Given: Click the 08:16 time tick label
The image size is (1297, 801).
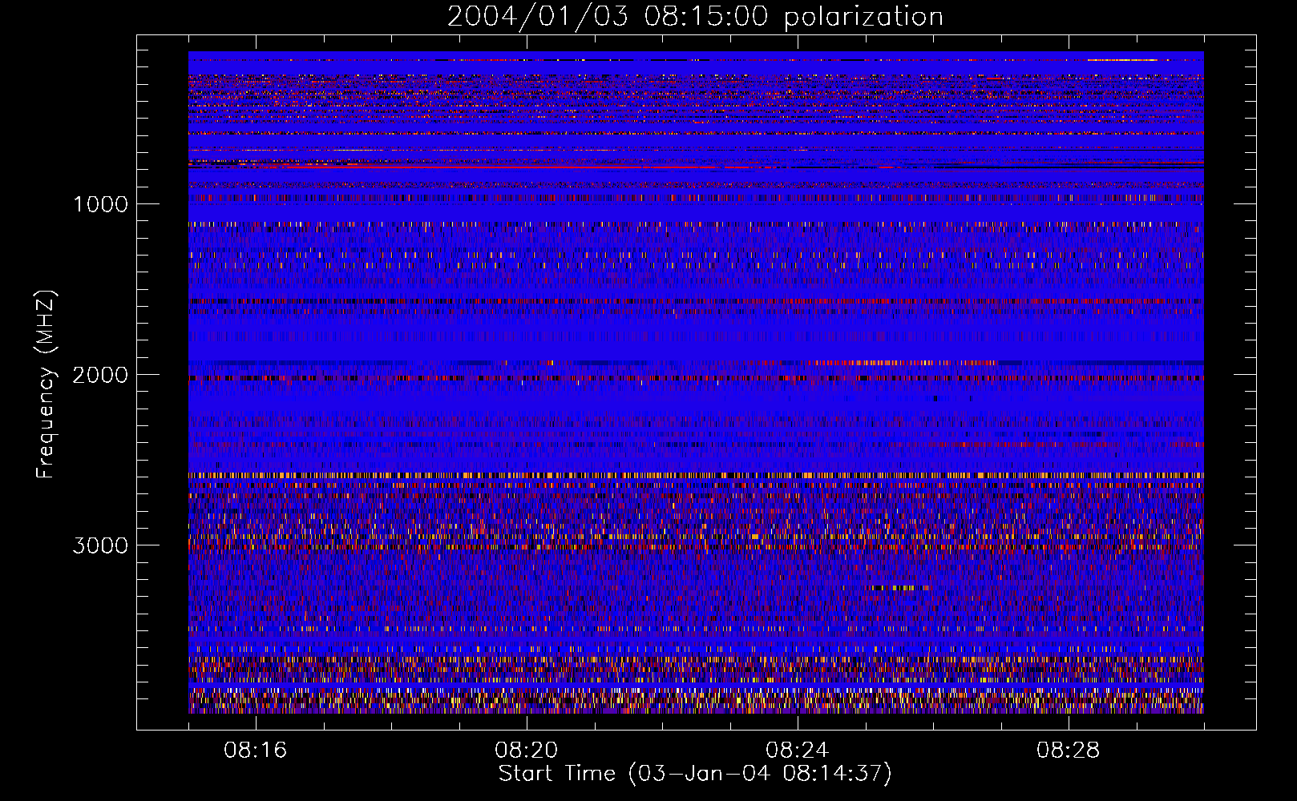Looking at the screenshot, I should (x=256, y=751).
